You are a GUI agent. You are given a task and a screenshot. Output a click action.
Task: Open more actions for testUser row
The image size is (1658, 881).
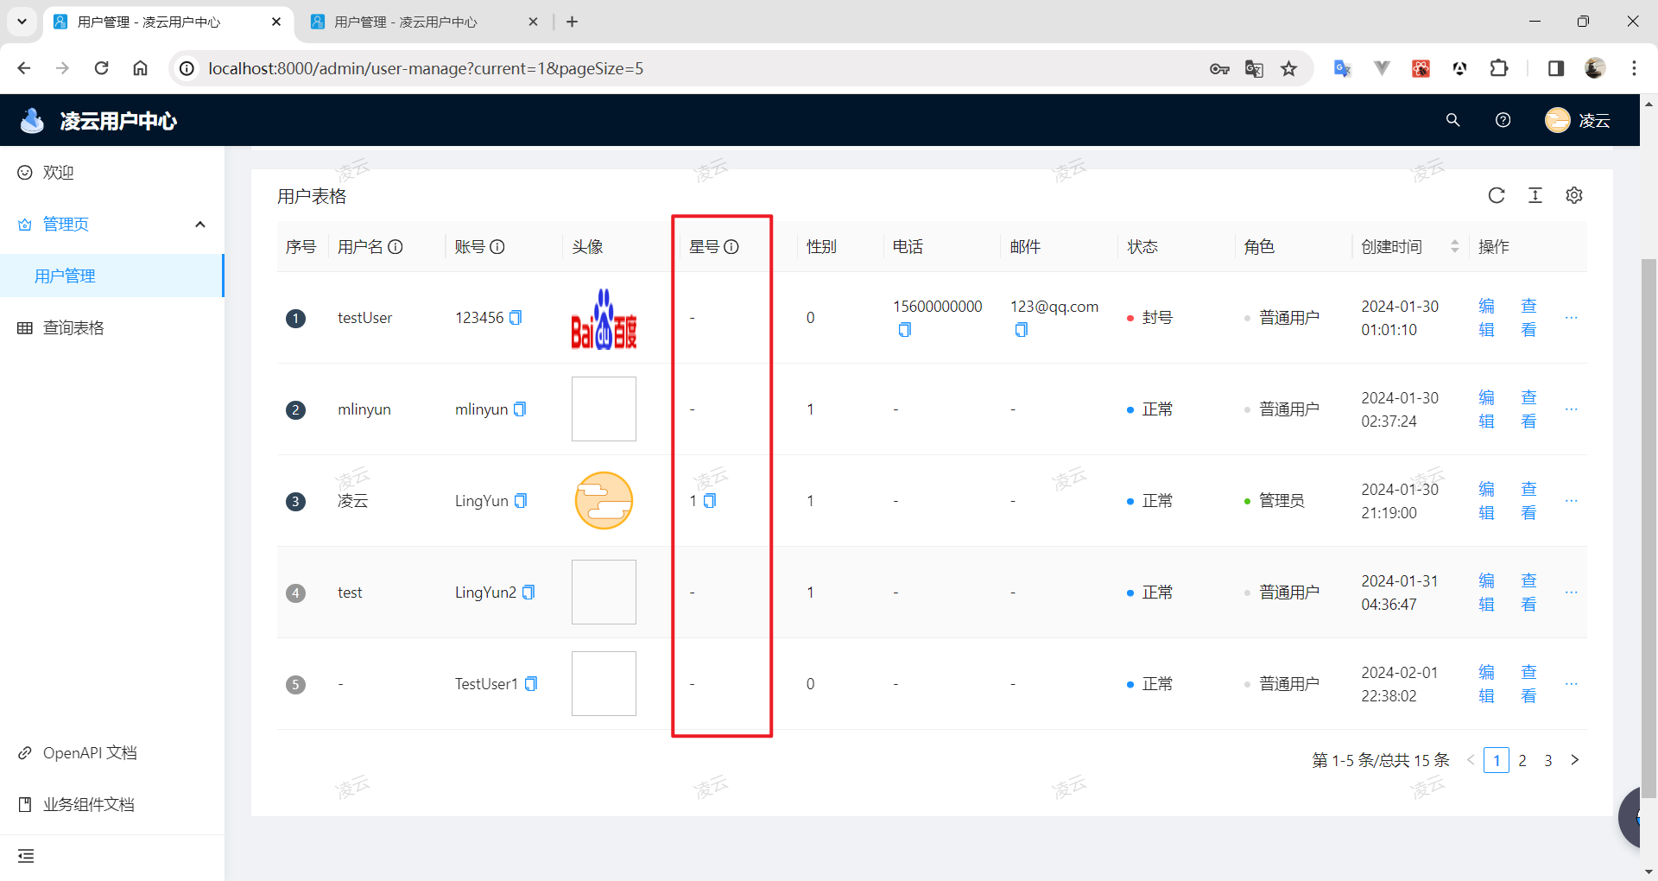pyautogui.click(x=1571, y=318)
